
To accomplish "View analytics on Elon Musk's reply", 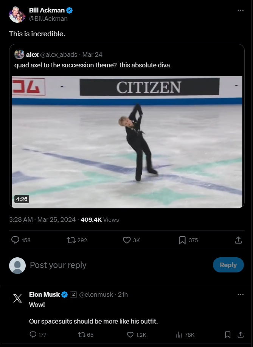I will (179, 335).
